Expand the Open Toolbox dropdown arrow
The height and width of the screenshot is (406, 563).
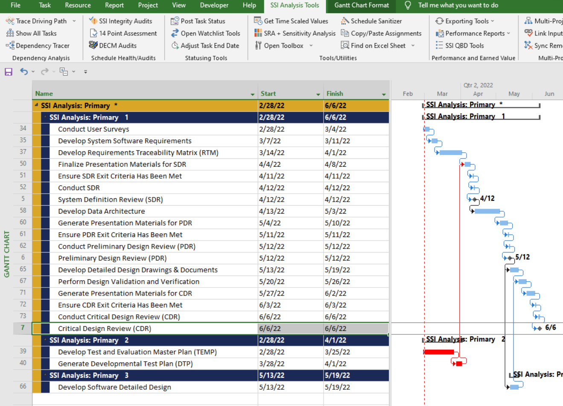311,46
